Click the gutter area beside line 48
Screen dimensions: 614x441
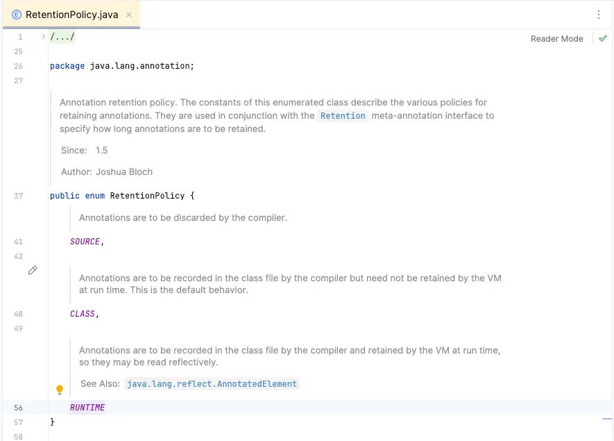(x=31, y=314)
